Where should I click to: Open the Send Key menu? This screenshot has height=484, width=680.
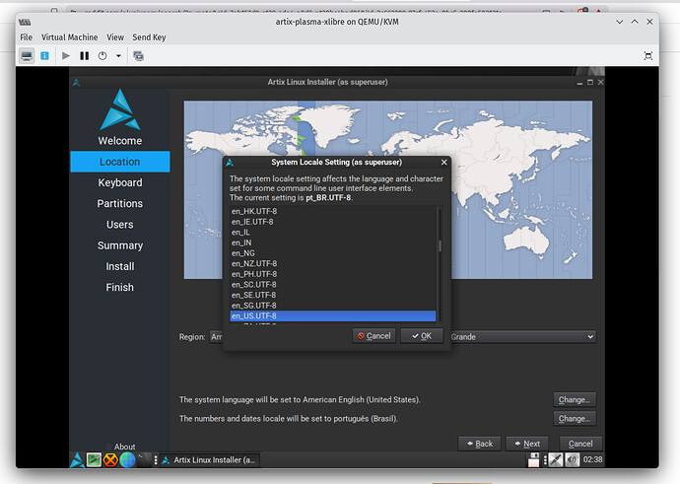149,37
